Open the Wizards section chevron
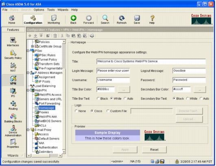Screen dimensions: 216x166 click(x=22, y=155)
